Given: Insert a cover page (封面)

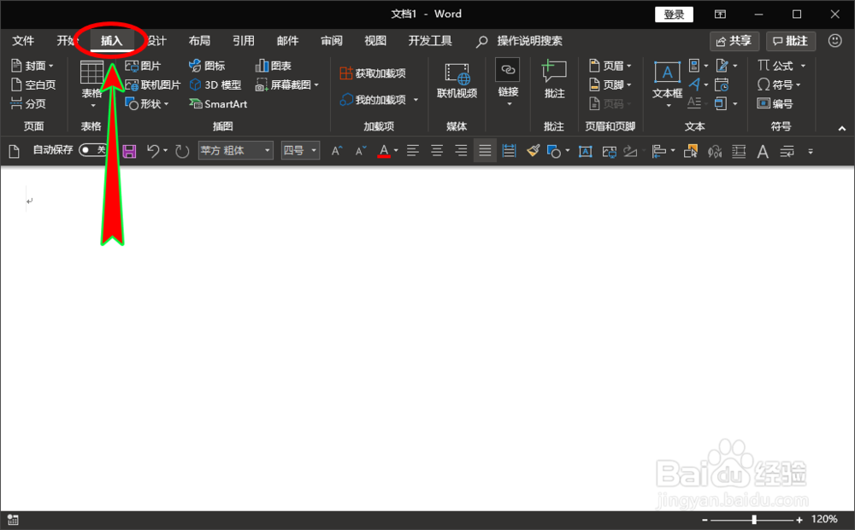Looking at the screenshot, I should coord(32,66).
